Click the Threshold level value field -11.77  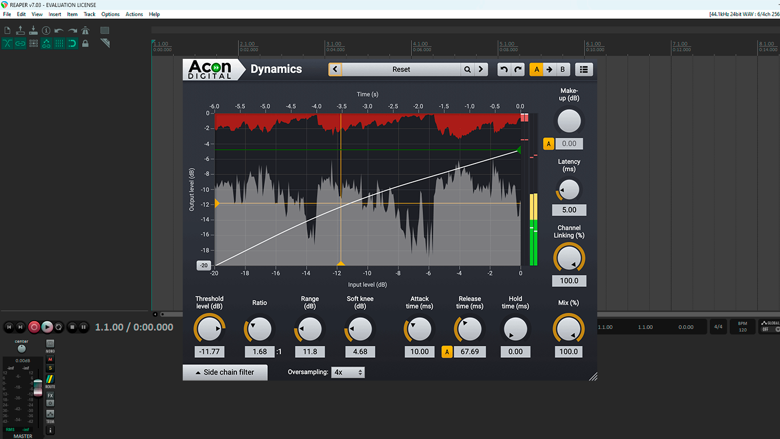[210, 352]
